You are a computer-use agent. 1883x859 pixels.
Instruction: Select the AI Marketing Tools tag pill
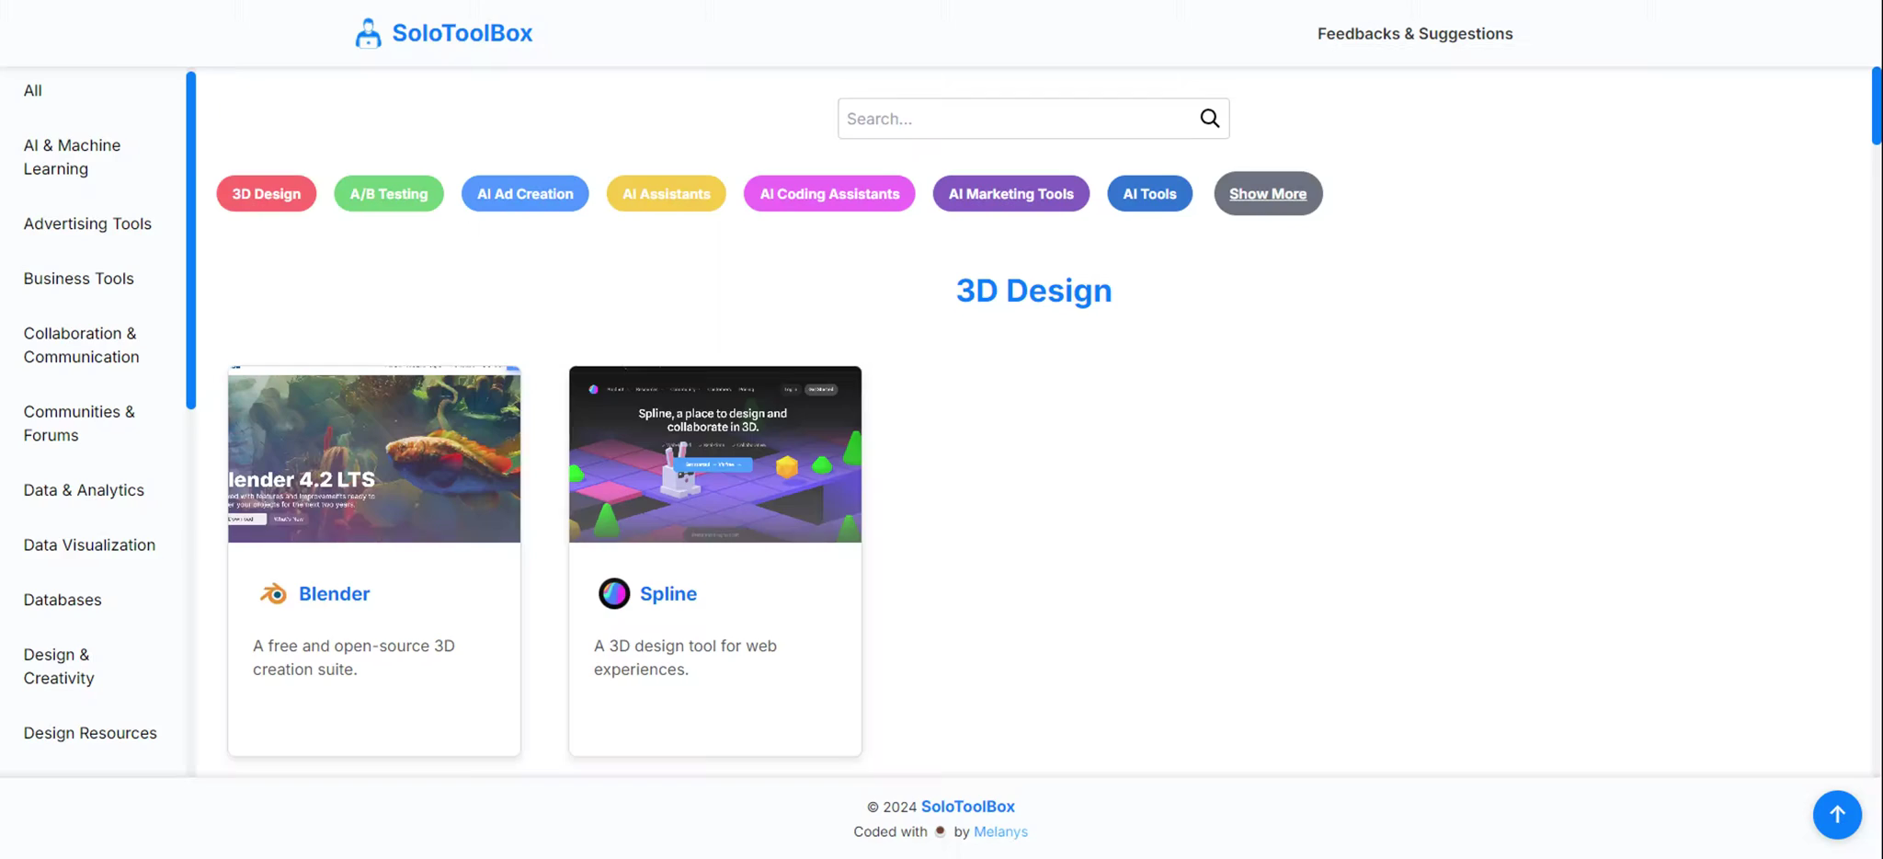click(1011, 194)
